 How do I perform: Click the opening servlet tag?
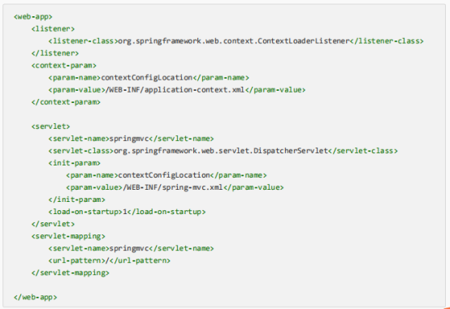[50, 127]
